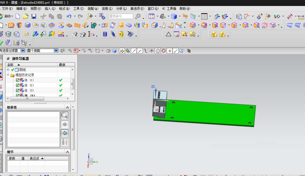Click the Cut scissors icon

coord(43,16)
